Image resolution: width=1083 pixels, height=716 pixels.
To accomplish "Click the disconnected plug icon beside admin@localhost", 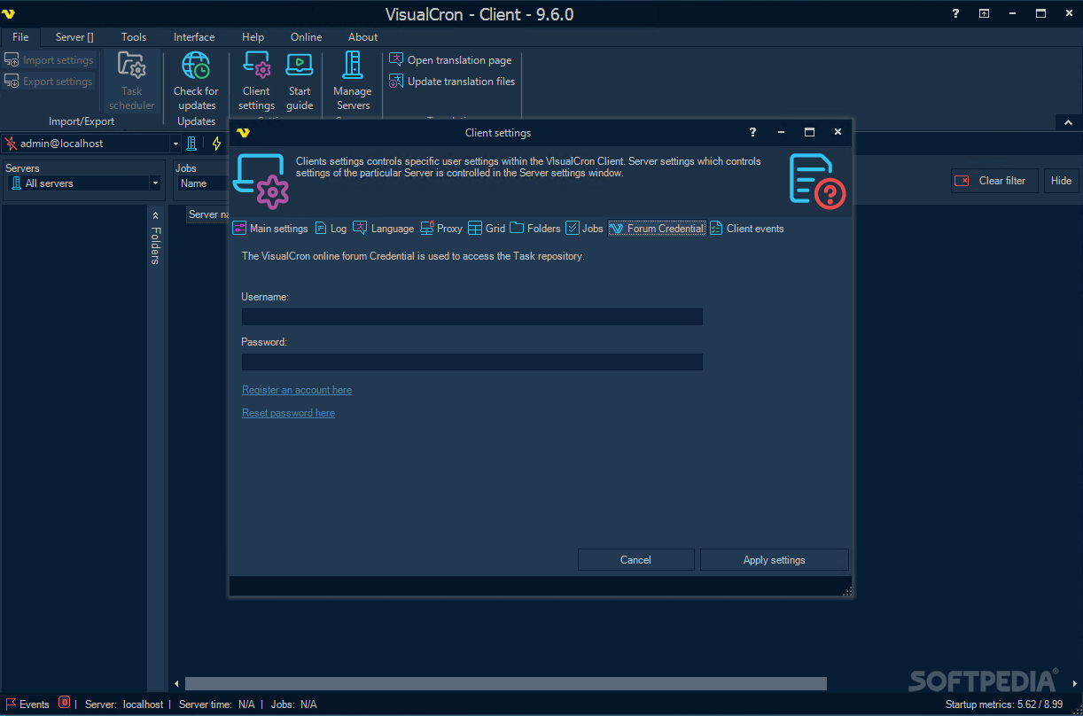I will click(x=12, y=144).
